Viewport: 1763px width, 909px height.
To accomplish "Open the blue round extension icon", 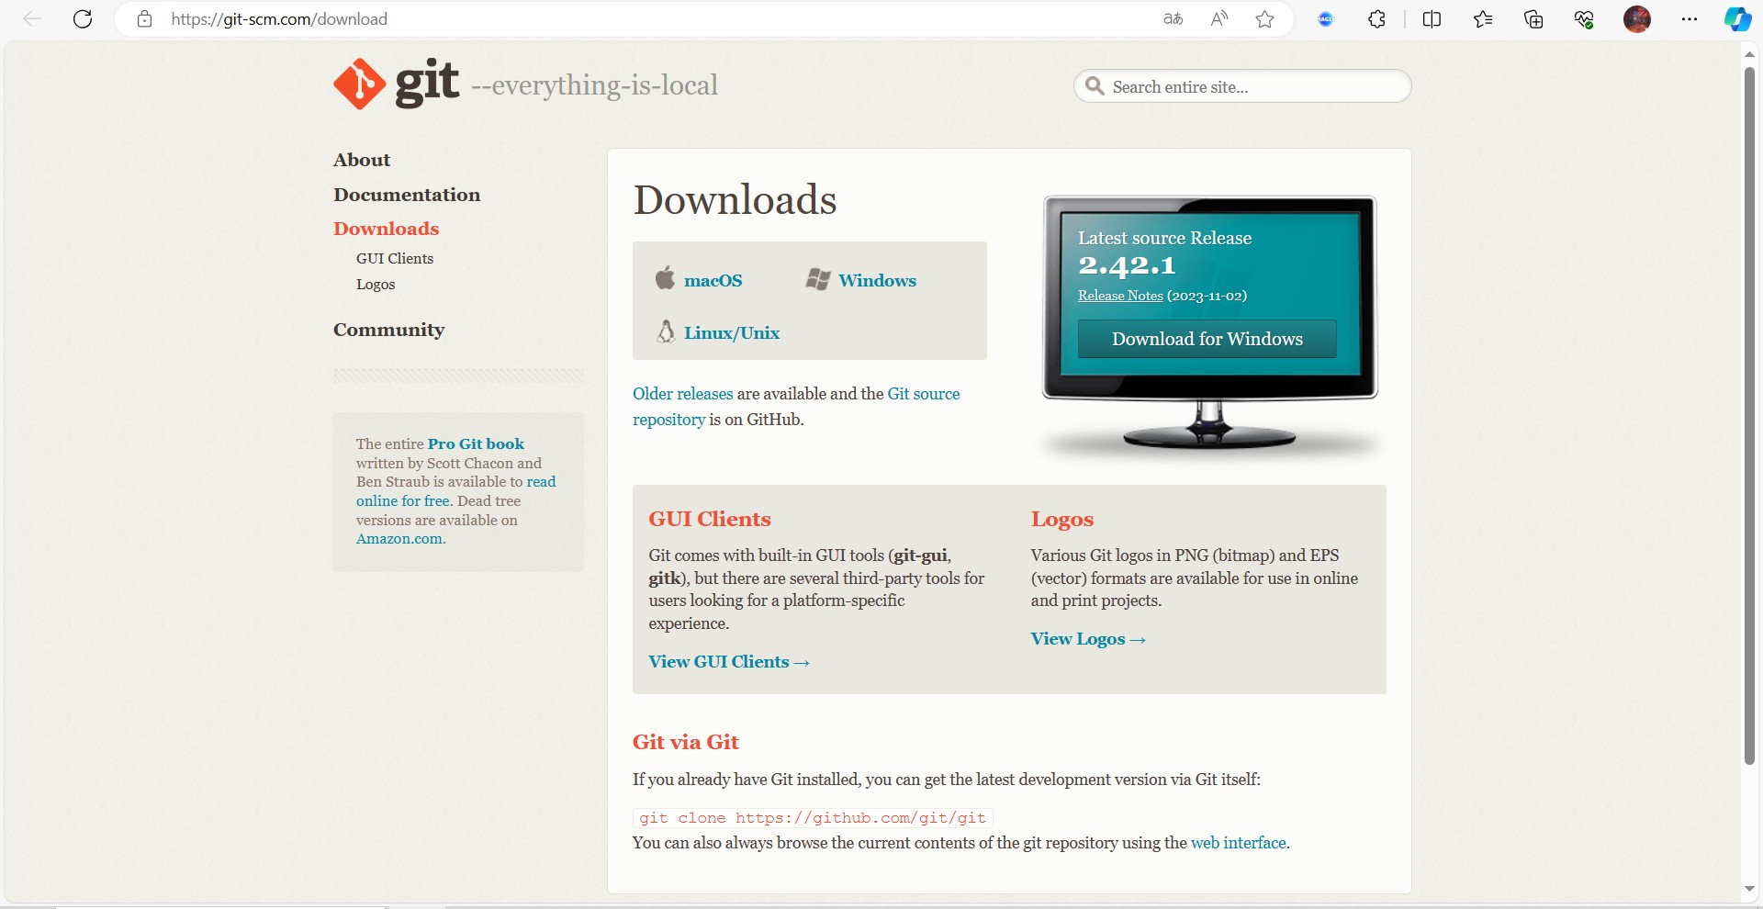I will point(1325,19).
